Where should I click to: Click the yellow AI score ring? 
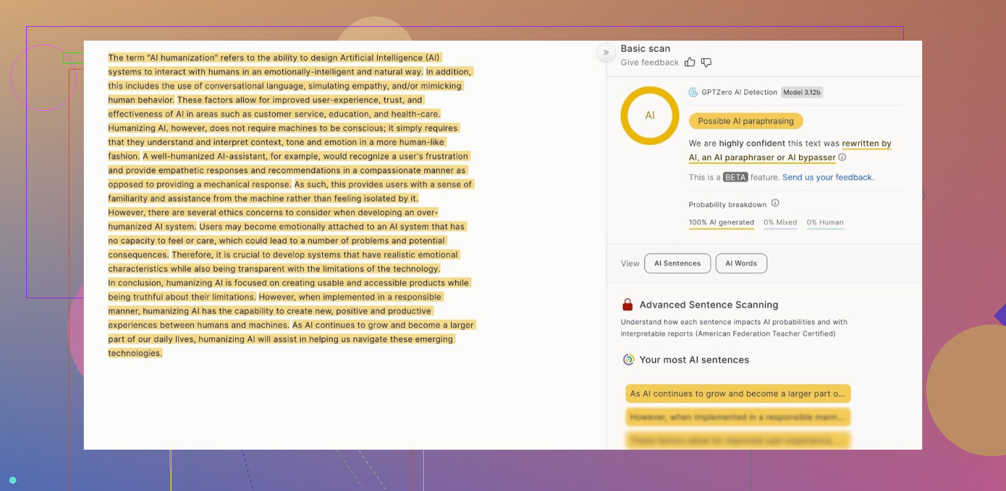[650, 115]
